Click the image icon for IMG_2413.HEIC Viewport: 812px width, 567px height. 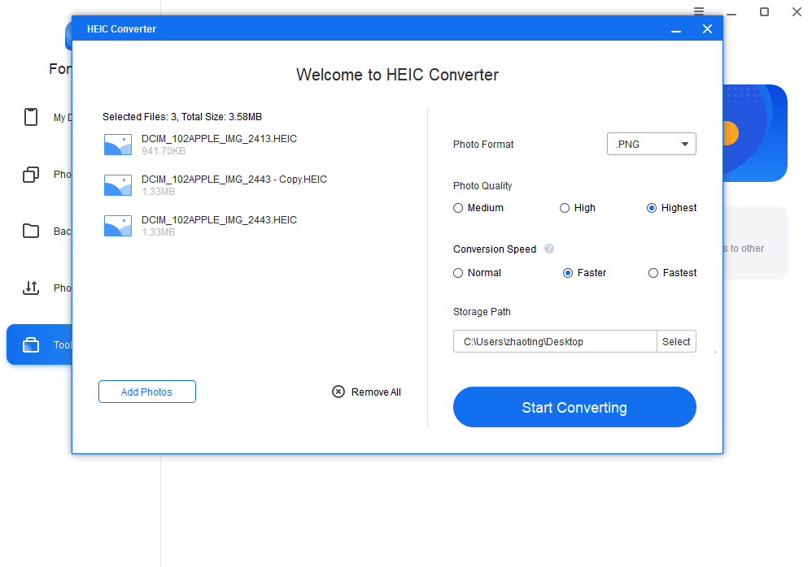pos(118,145)
